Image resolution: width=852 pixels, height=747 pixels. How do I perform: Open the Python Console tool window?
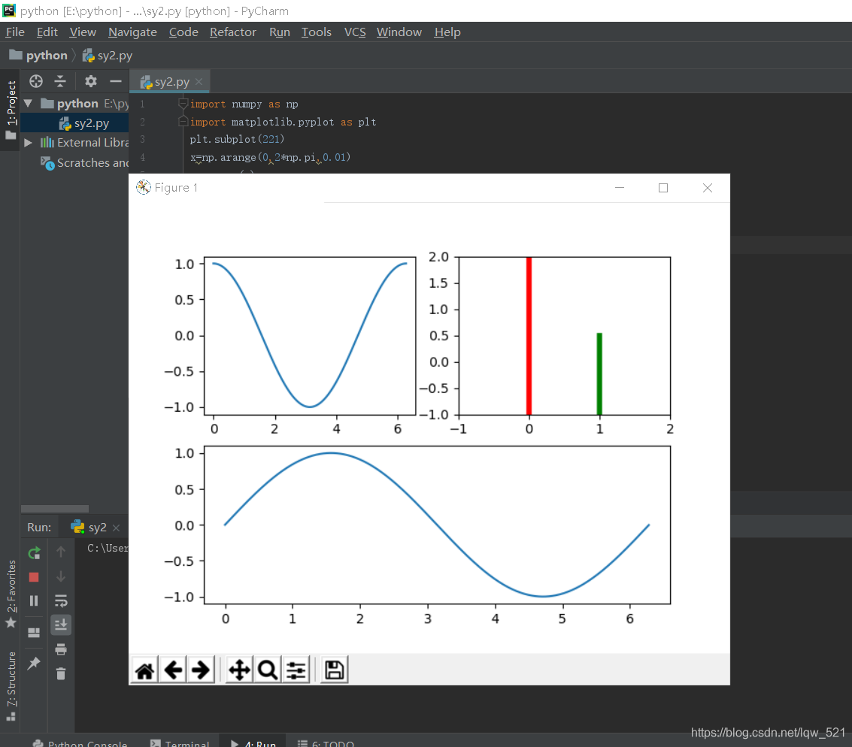pos(80,743)
